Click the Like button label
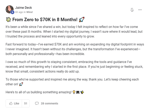The width and height of the screenshot is (150, 110). click(x=17, y=103)
